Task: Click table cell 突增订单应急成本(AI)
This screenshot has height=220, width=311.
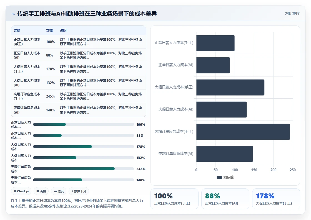Action: [27, 110]
